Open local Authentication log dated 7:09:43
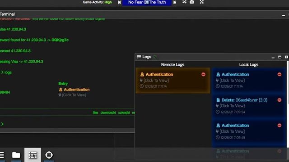This screenshot has height=162, width=289. coord(235,126)
